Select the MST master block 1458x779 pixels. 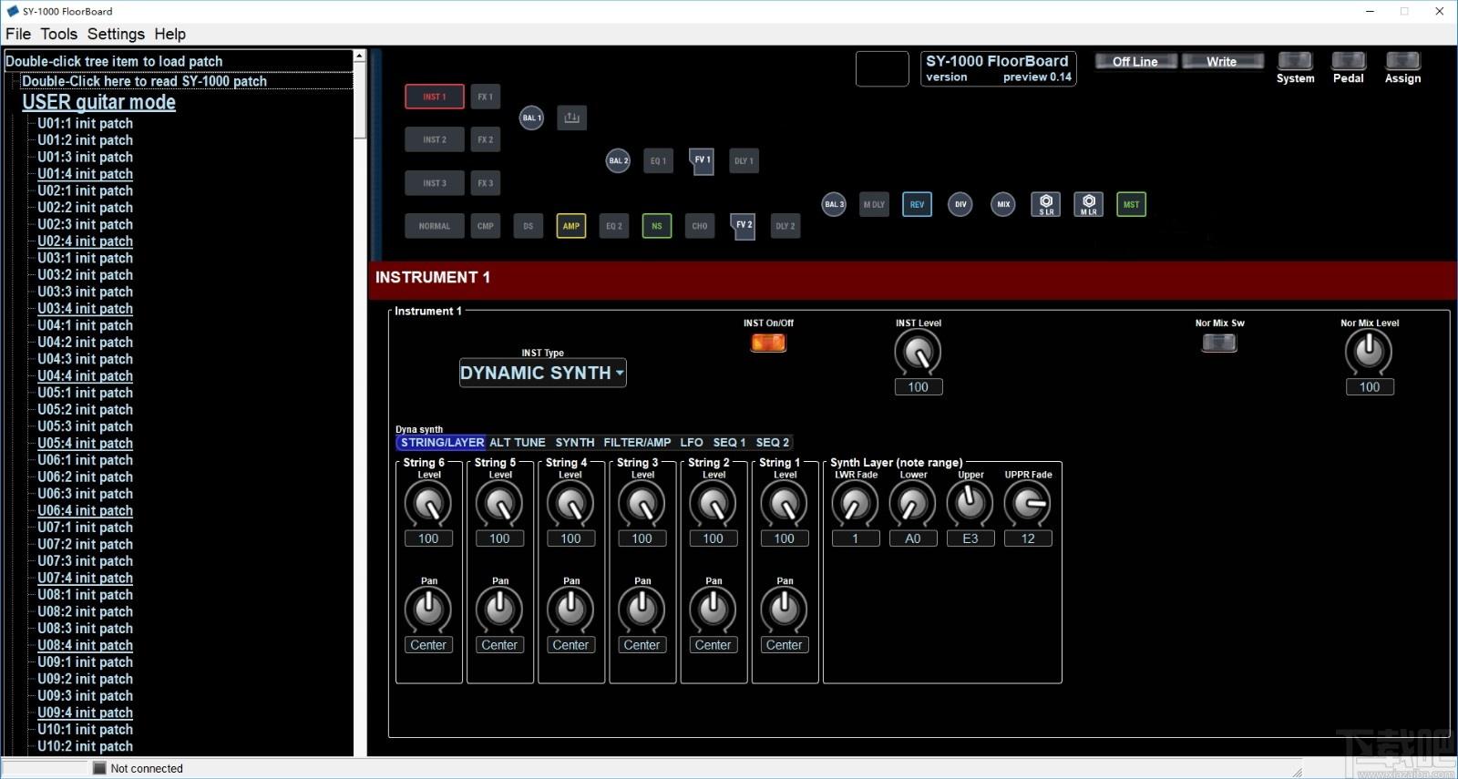[x=1132, y=204]
